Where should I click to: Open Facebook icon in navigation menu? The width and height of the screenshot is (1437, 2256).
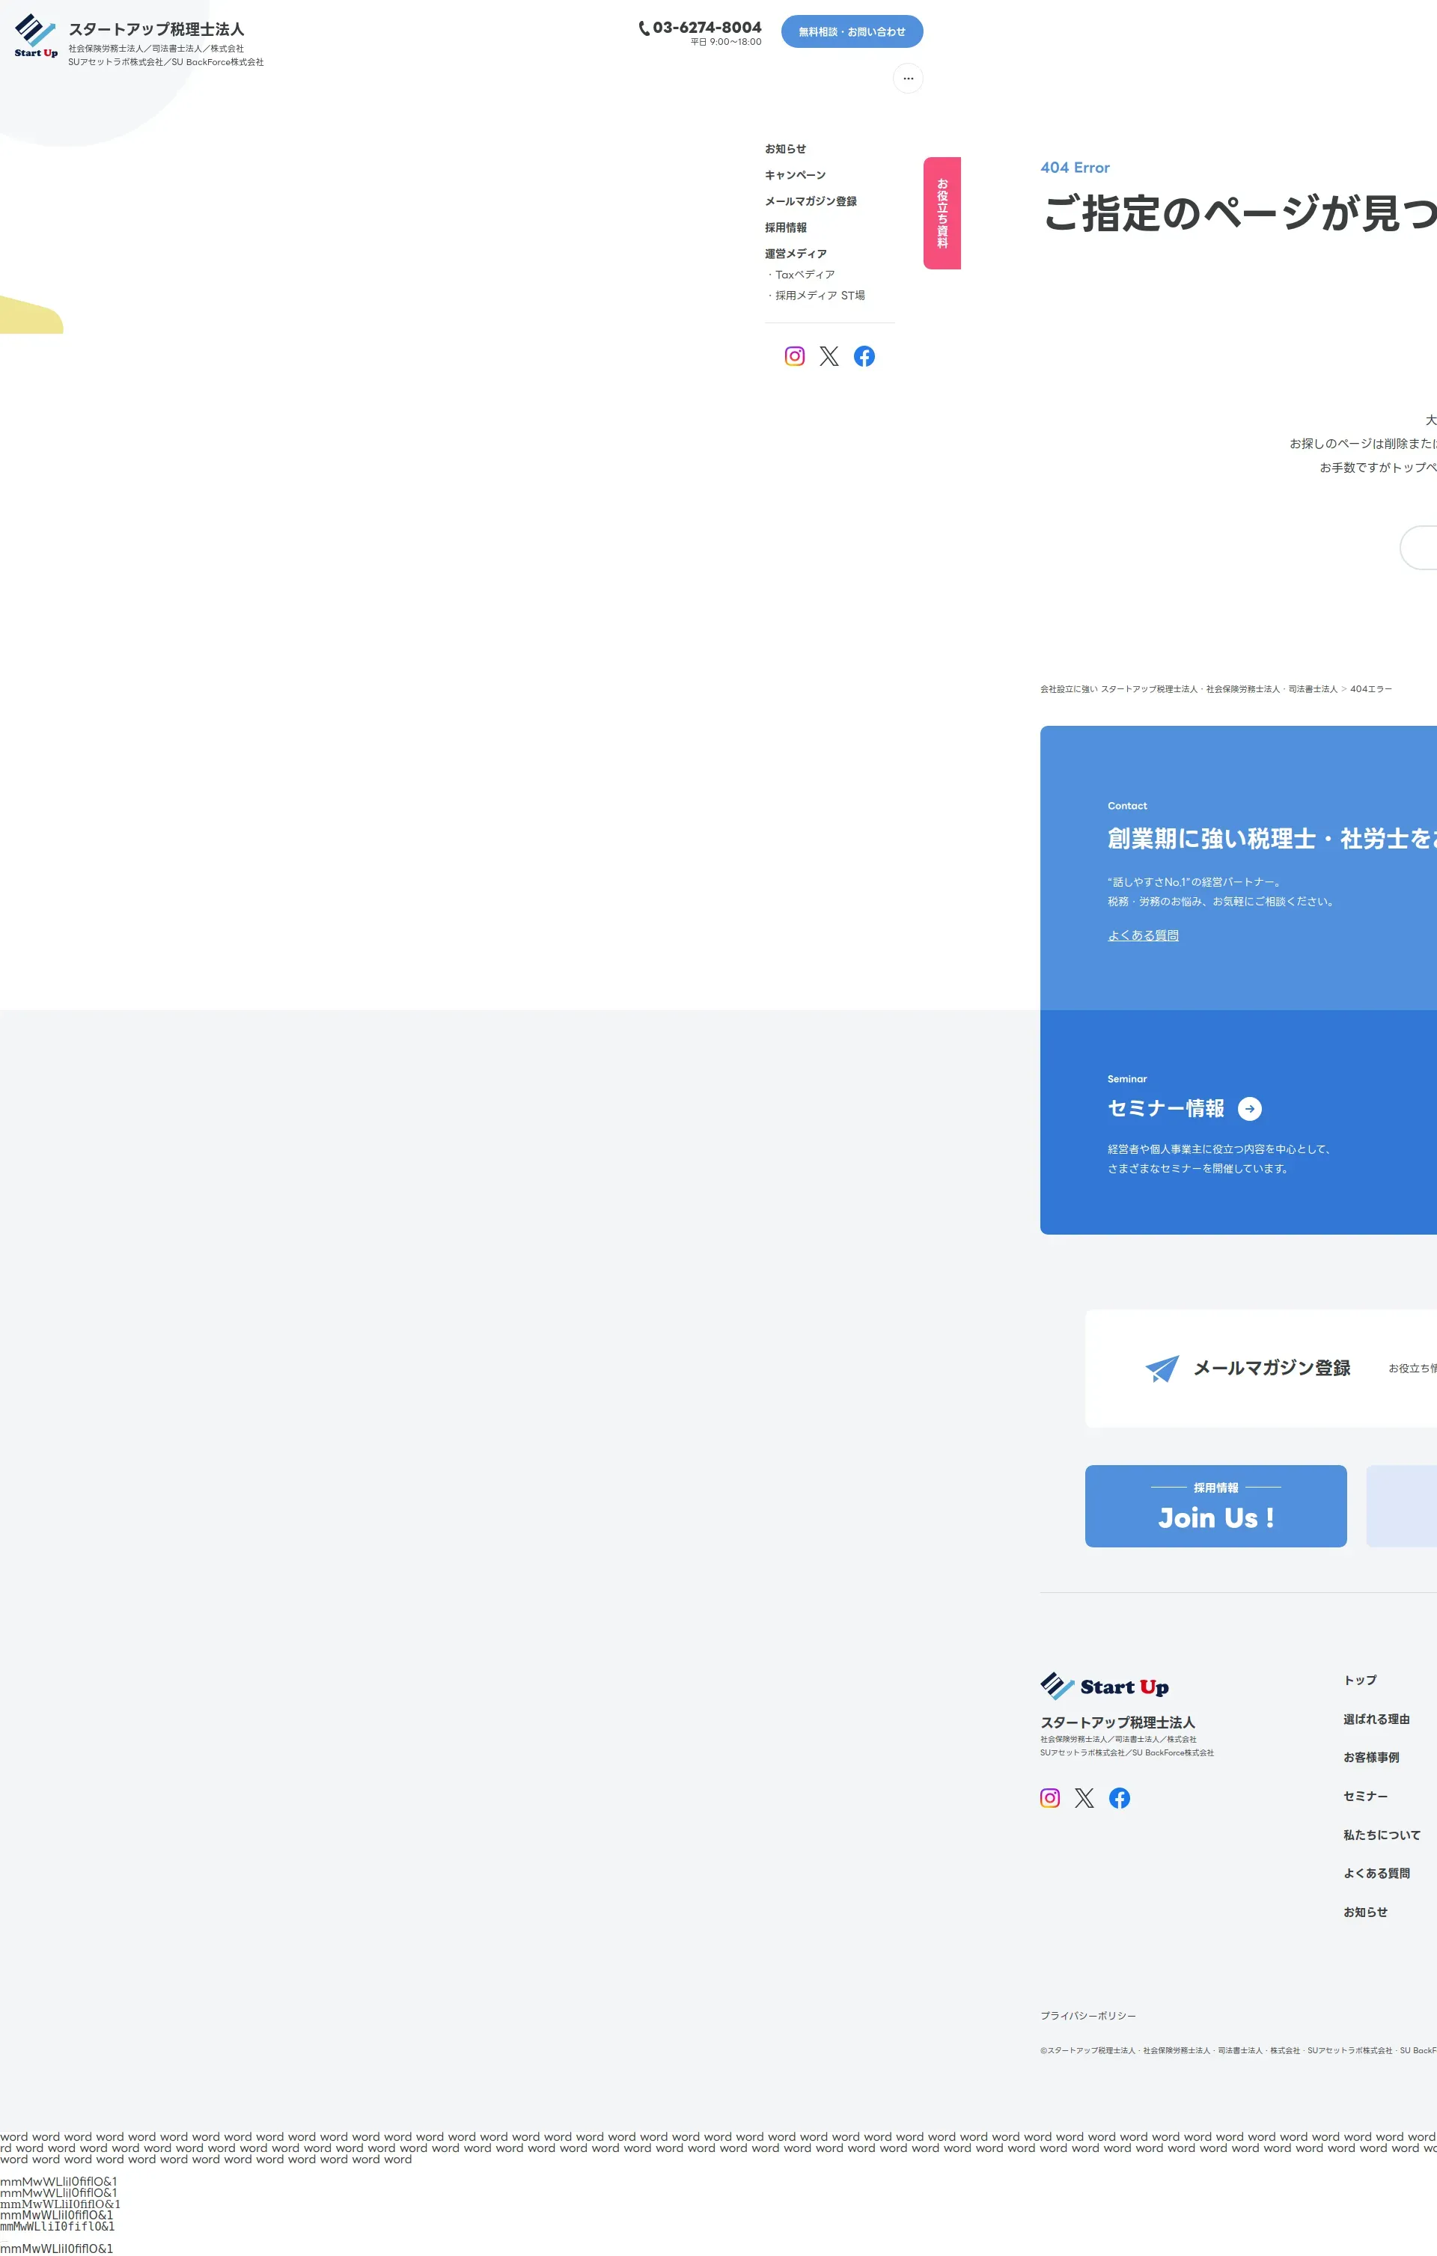click(864, 356)
